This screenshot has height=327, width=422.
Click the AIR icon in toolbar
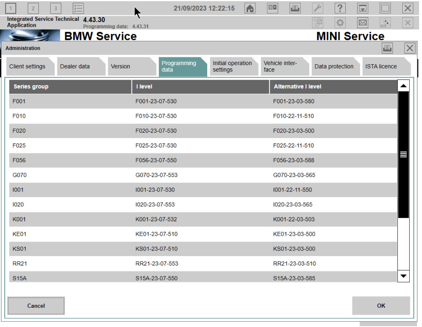[385, 23]
